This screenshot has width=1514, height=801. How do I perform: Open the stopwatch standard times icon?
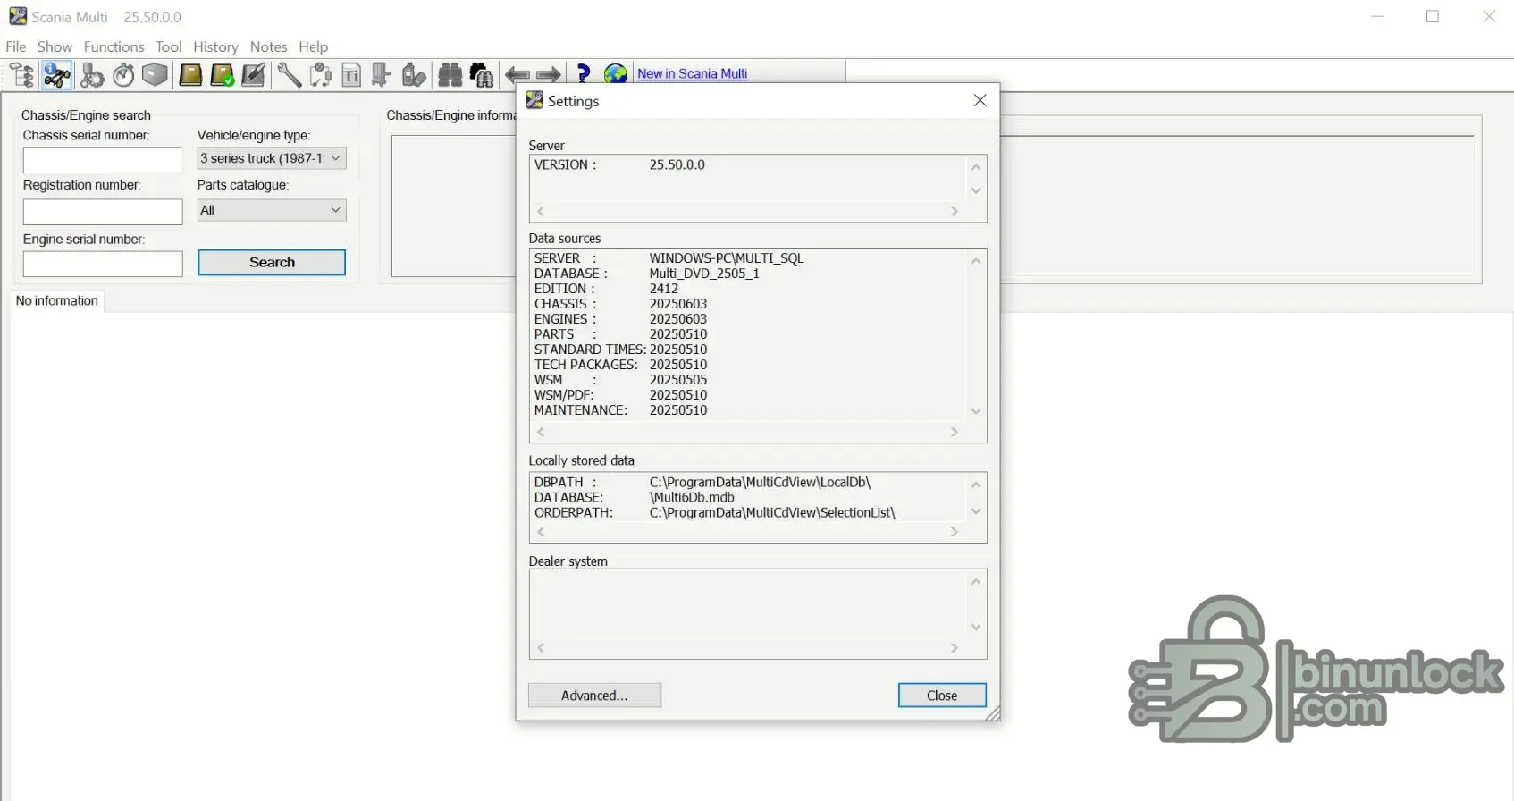tap(123, 75)
